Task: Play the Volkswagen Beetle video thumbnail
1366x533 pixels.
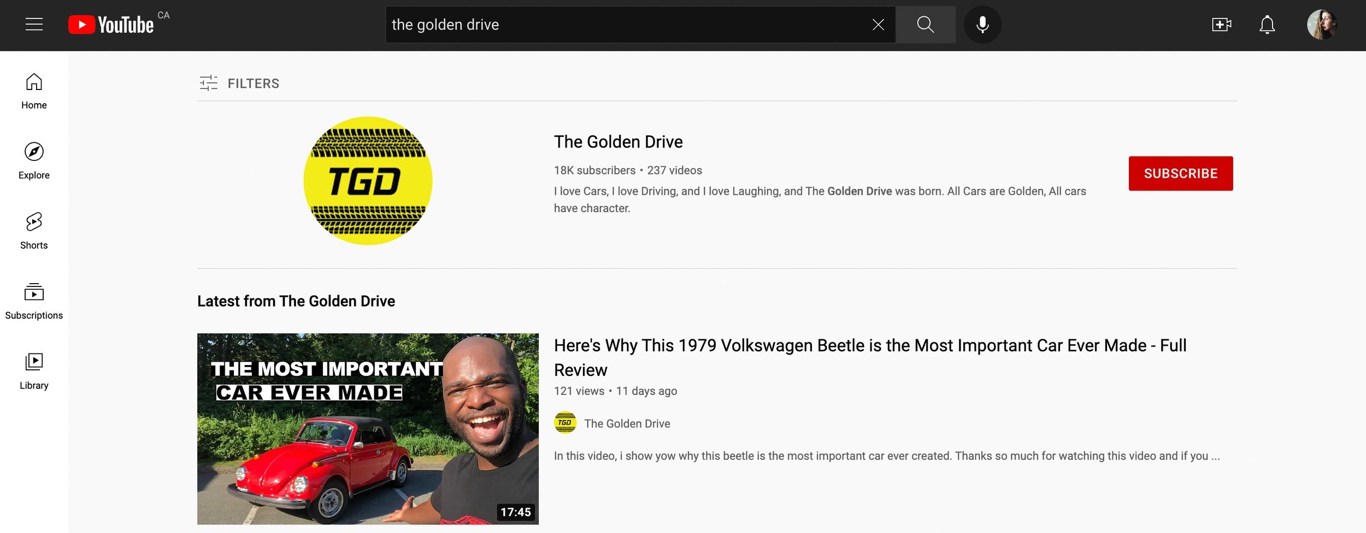Action: coord(368,429)
